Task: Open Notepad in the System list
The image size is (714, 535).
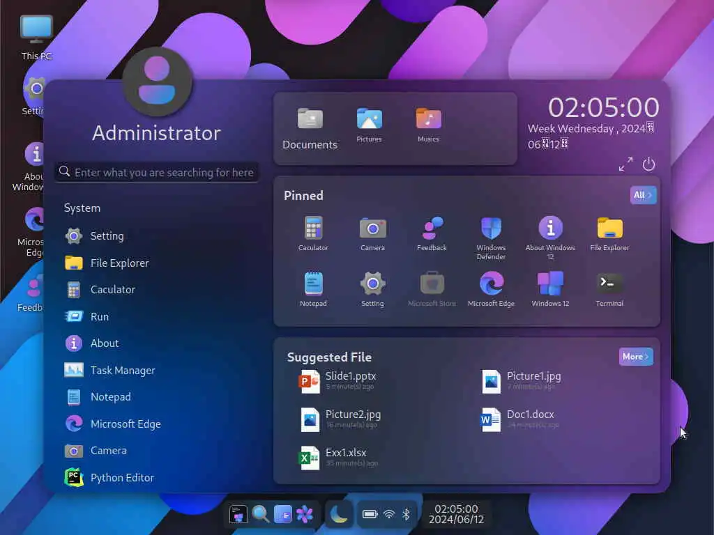Action: 157,397
